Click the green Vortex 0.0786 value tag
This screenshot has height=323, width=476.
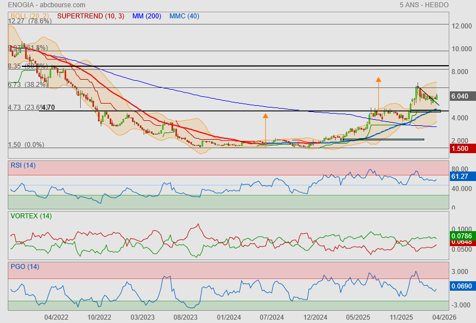point(462,236)
